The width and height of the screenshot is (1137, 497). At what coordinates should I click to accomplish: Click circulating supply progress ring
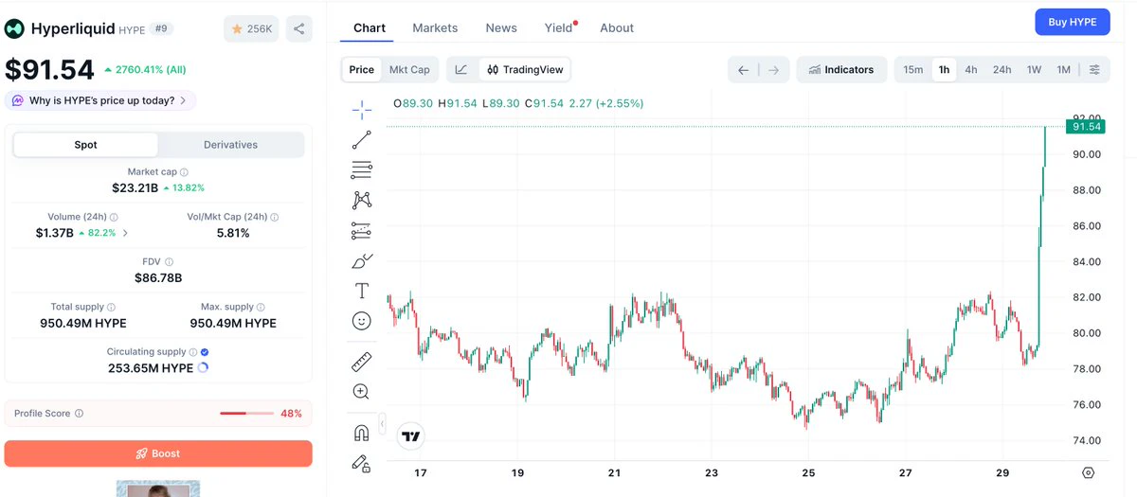point(203,368)
